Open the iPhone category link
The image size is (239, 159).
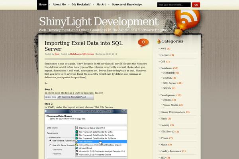point(164,138)
